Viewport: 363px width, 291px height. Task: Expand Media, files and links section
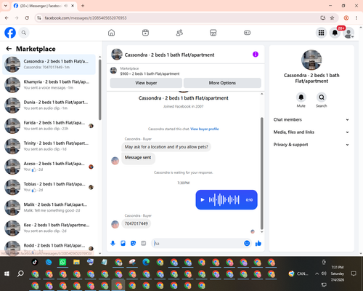(x=311, y=132)
